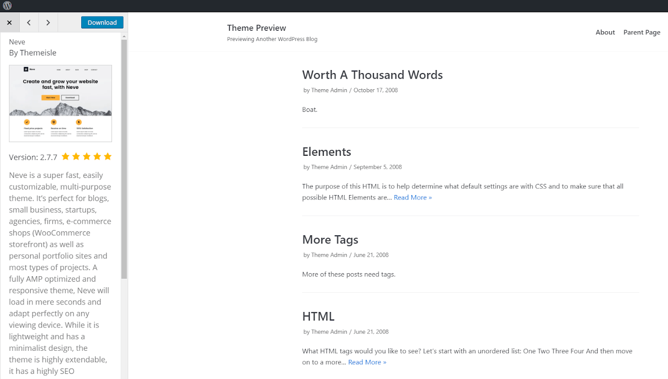668x379 pixels.
Task: Open the Worth A Thousand Words post
Action: coord(372,75)
